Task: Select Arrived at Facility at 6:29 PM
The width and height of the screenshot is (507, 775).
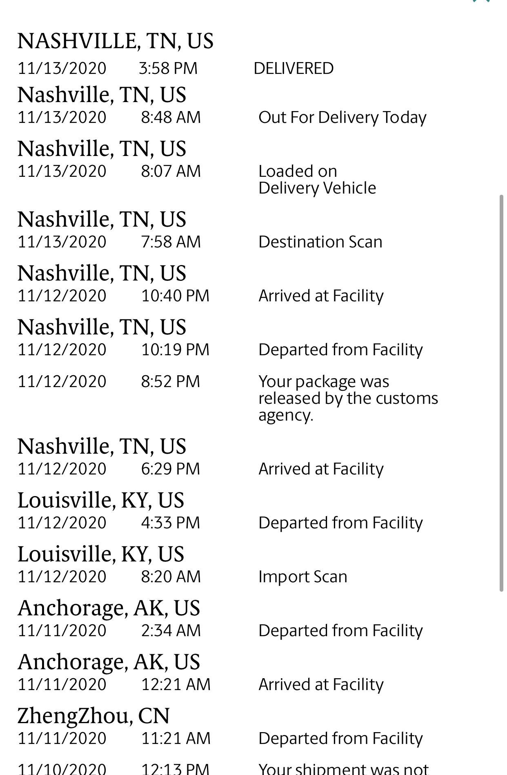Action: 321,469
